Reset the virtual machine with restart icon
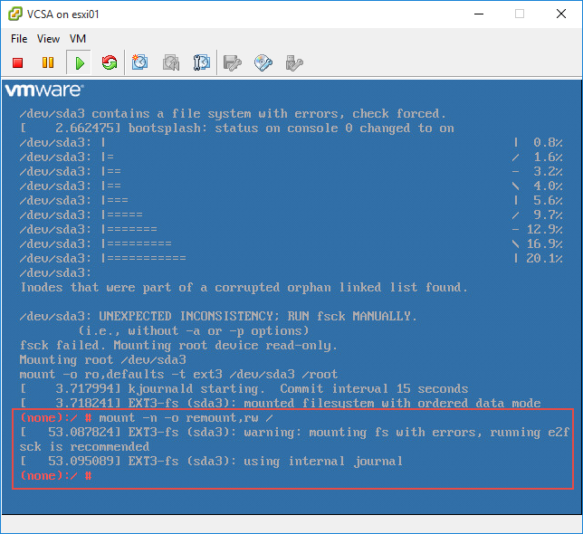This screenshot has height=534, width=583. 110,62
